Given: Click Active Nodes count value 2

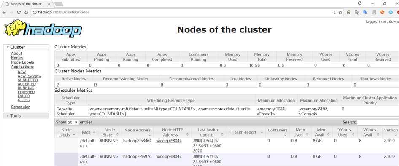Looking at the screenshot, I should tap(58, 85).
